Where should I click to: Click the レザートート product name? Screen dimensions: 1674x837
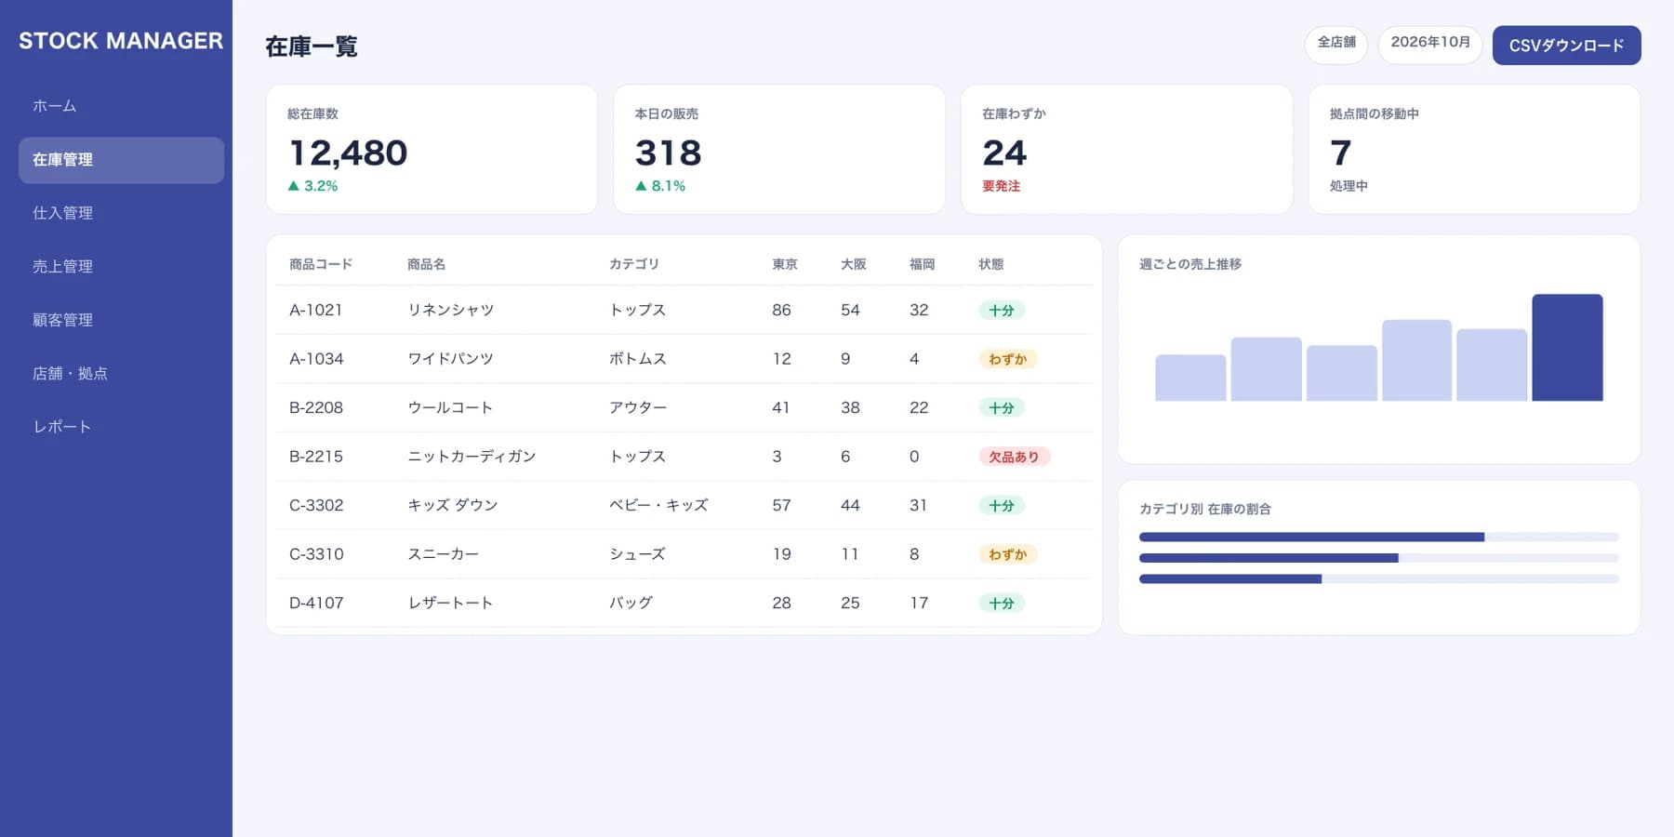point(450,603)
